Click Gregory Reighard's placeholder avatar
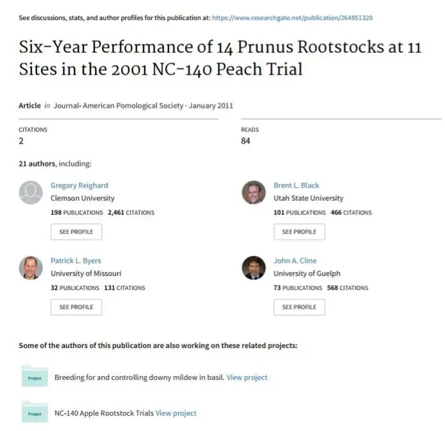The height and width of the screenshot is (431, 445). [31, 193]
